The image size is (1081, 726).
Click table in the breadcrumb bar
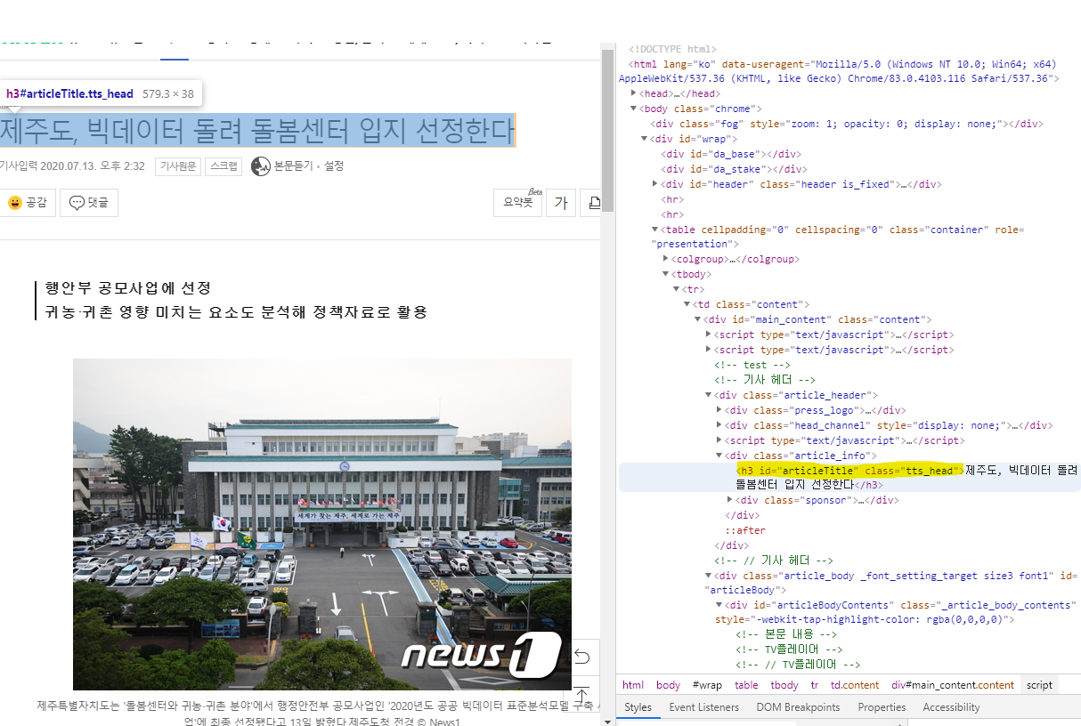(x=746, y=685)
